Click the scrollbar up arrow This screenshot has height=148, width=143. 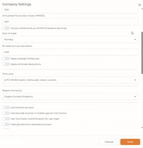142,9
